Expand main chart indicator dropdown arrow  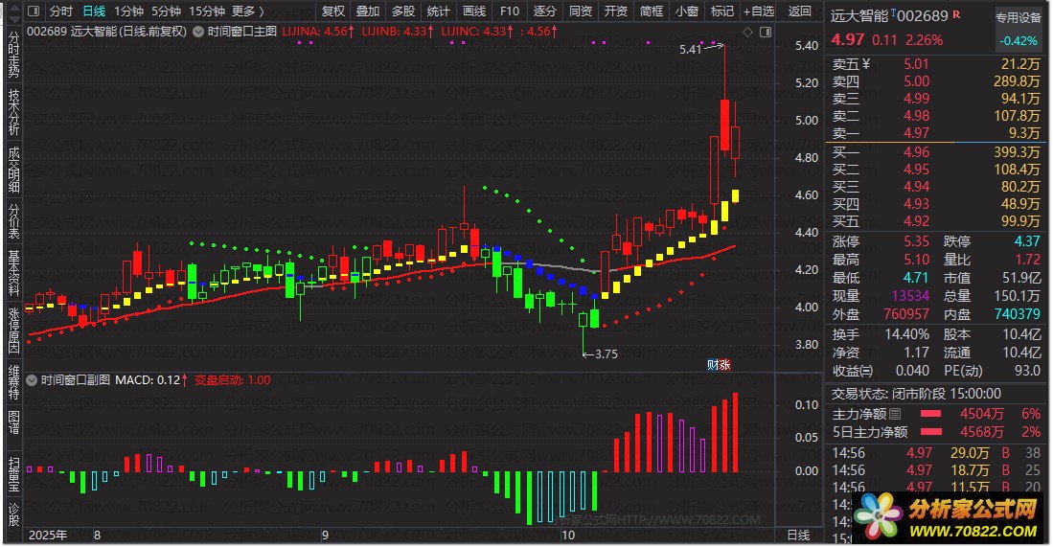pos(198,32)
